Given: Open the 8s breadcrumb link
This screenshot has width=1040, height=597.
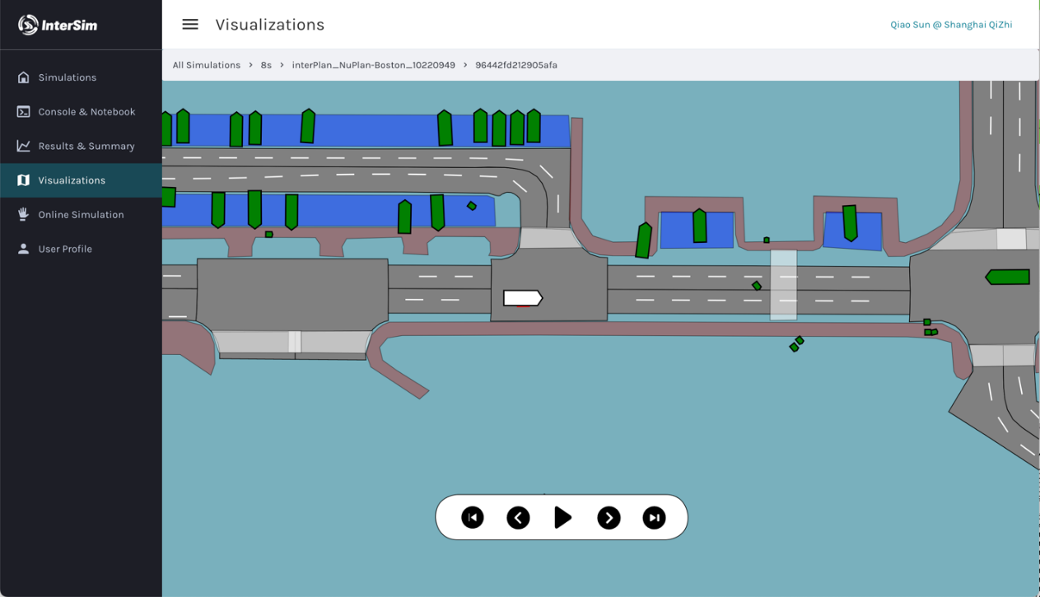Looking at the screenshot, I should (x=266, y=65).
